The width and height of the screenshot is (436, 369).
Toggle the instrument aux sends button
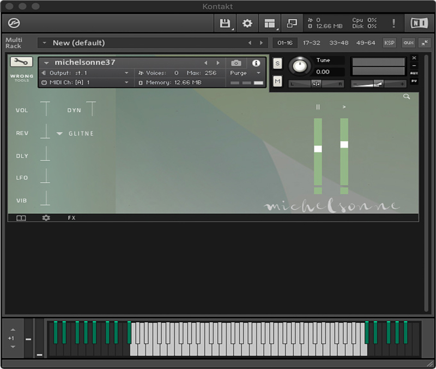(414, 73)
